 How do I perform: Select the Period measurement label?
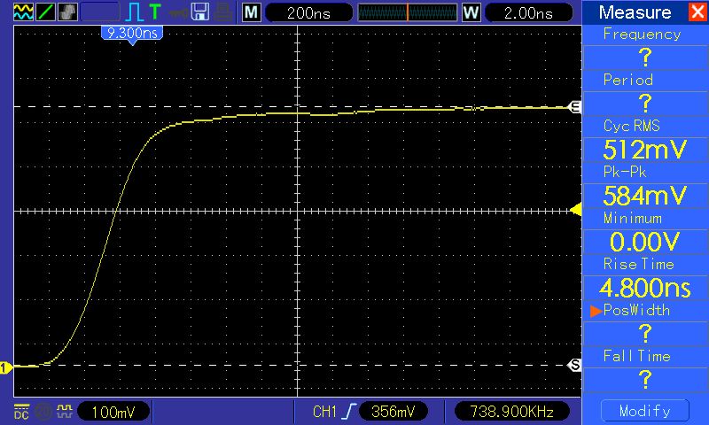click(628, 80)
